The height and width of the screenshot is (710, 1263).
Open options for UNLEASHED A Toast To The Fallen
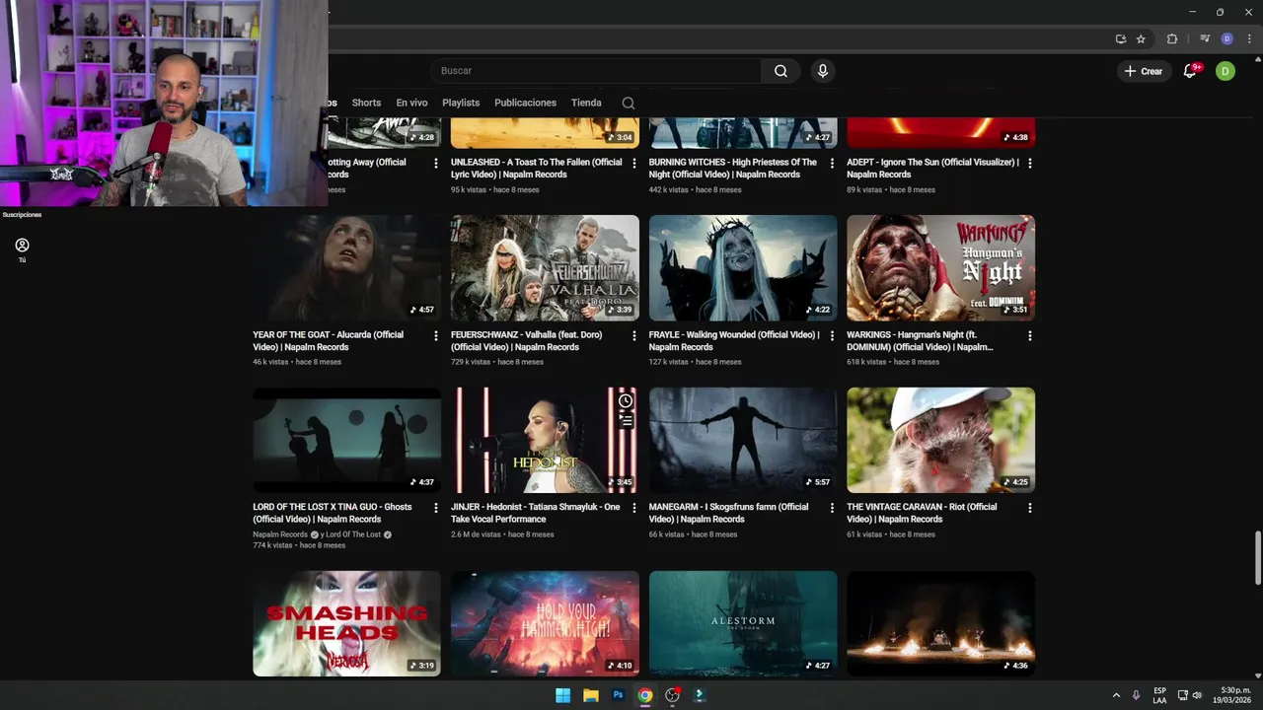click(633, 164)
